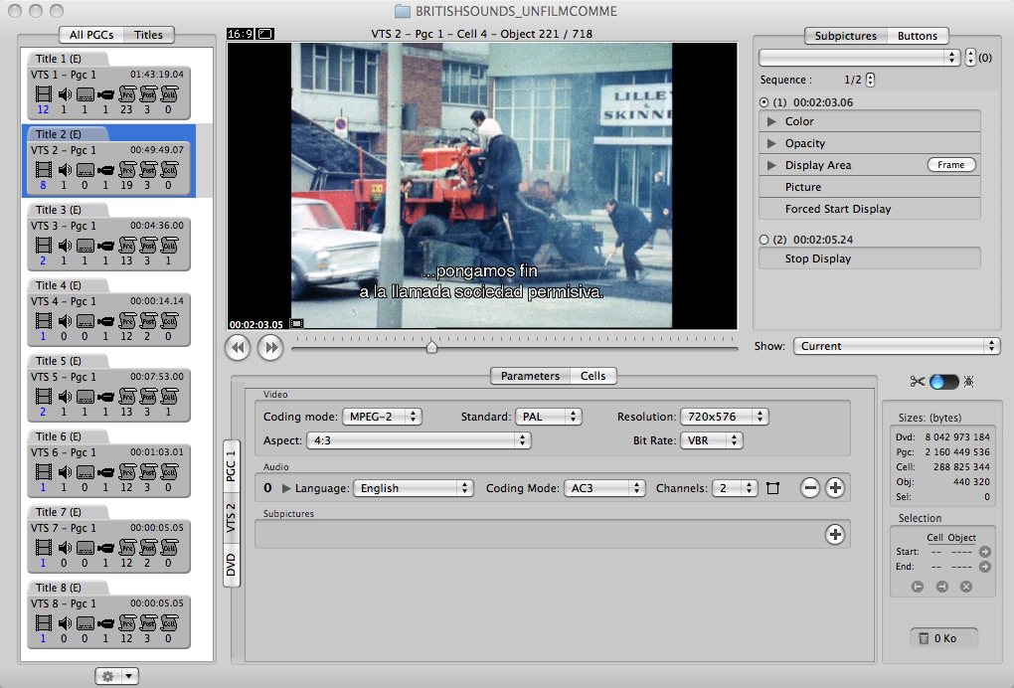Switch to the Buttons tab
The width and height of the screenshot is (1014, 688).
917,36
